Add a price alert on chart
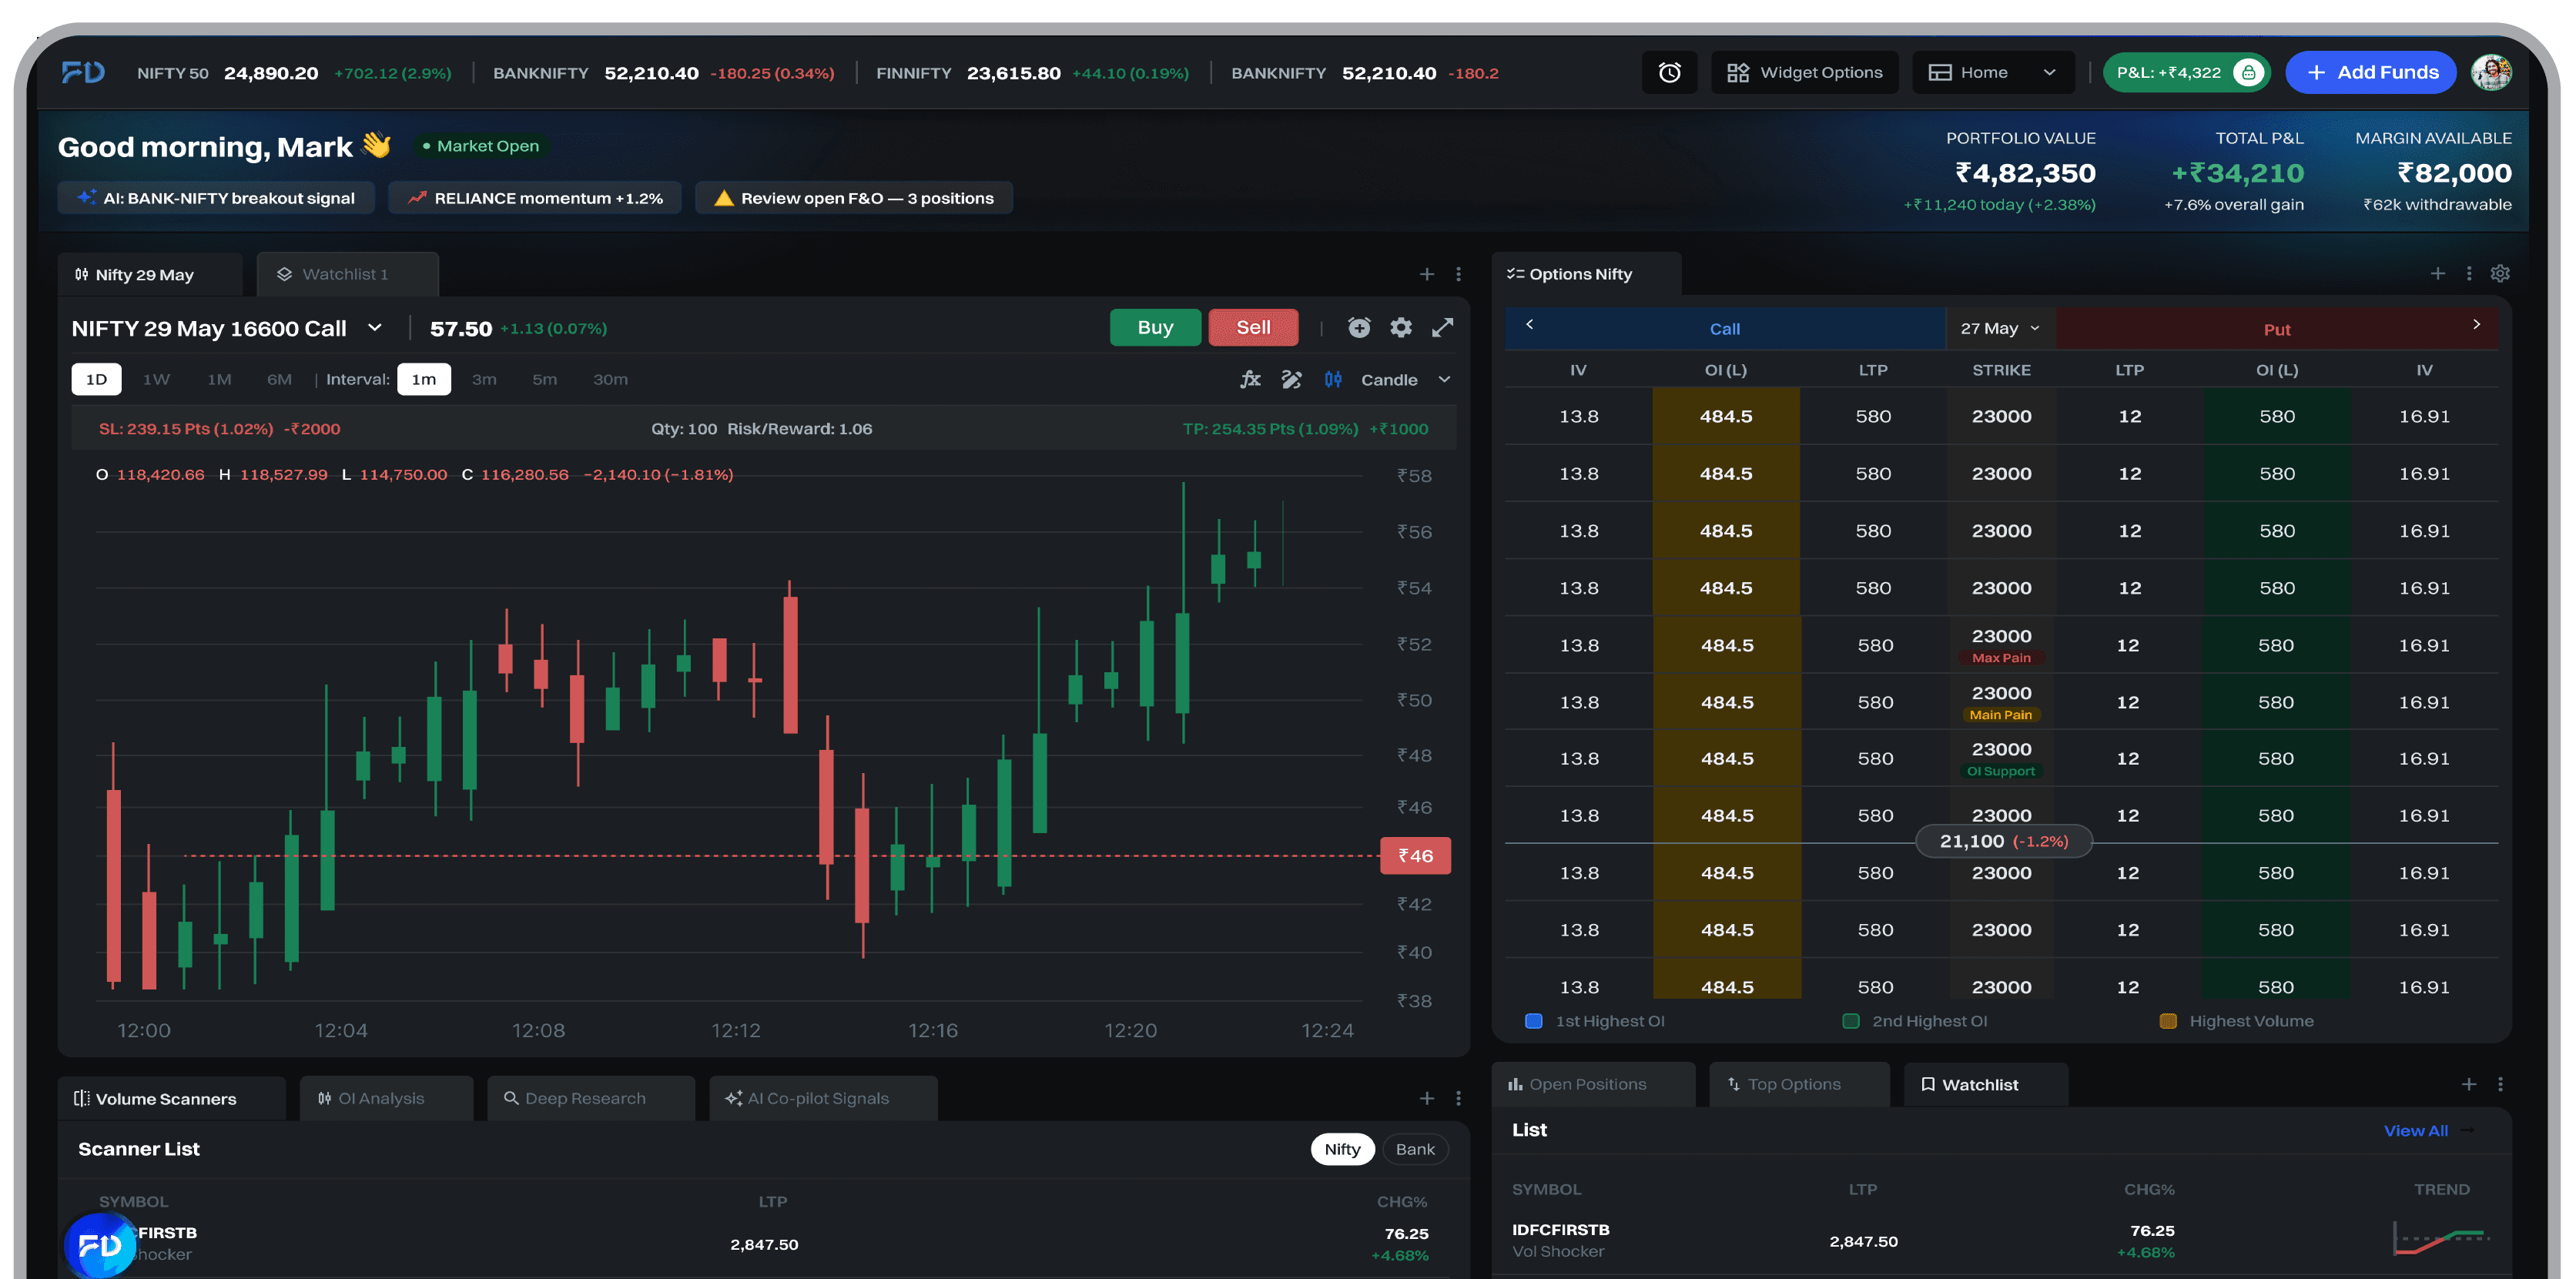 tap(1359, 328)
